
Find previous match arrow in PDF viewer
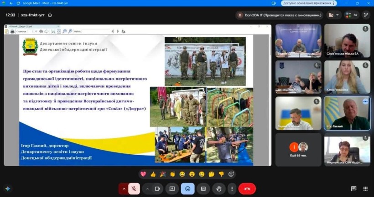click(x=113, y=31)
